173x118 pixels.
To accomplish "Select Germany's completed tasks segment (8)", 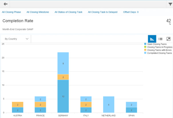I will click(63, 63).
